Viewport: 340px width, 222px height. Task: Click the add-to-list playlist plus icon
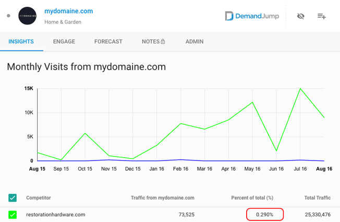(322, 16)
